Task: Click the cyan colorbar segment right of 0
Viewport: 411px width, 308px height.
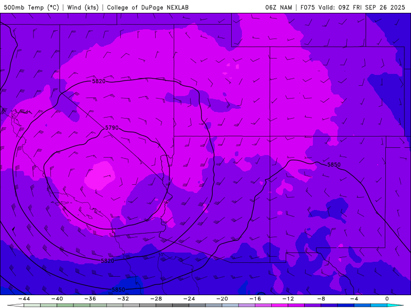Action: tap(395, 305)
